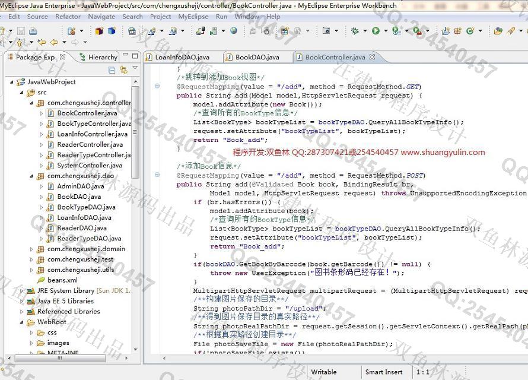
Task: Select the JRE System Library node
Action: (78, 291)
